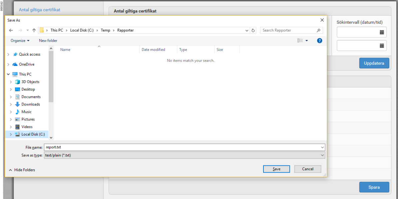
Task: Click the Save button
Action: (x=276, y=169)
